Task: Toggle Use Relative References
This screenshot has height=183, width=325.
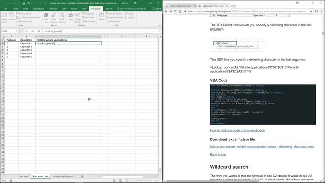Action: pyautogui.click(x=28, y=17)
